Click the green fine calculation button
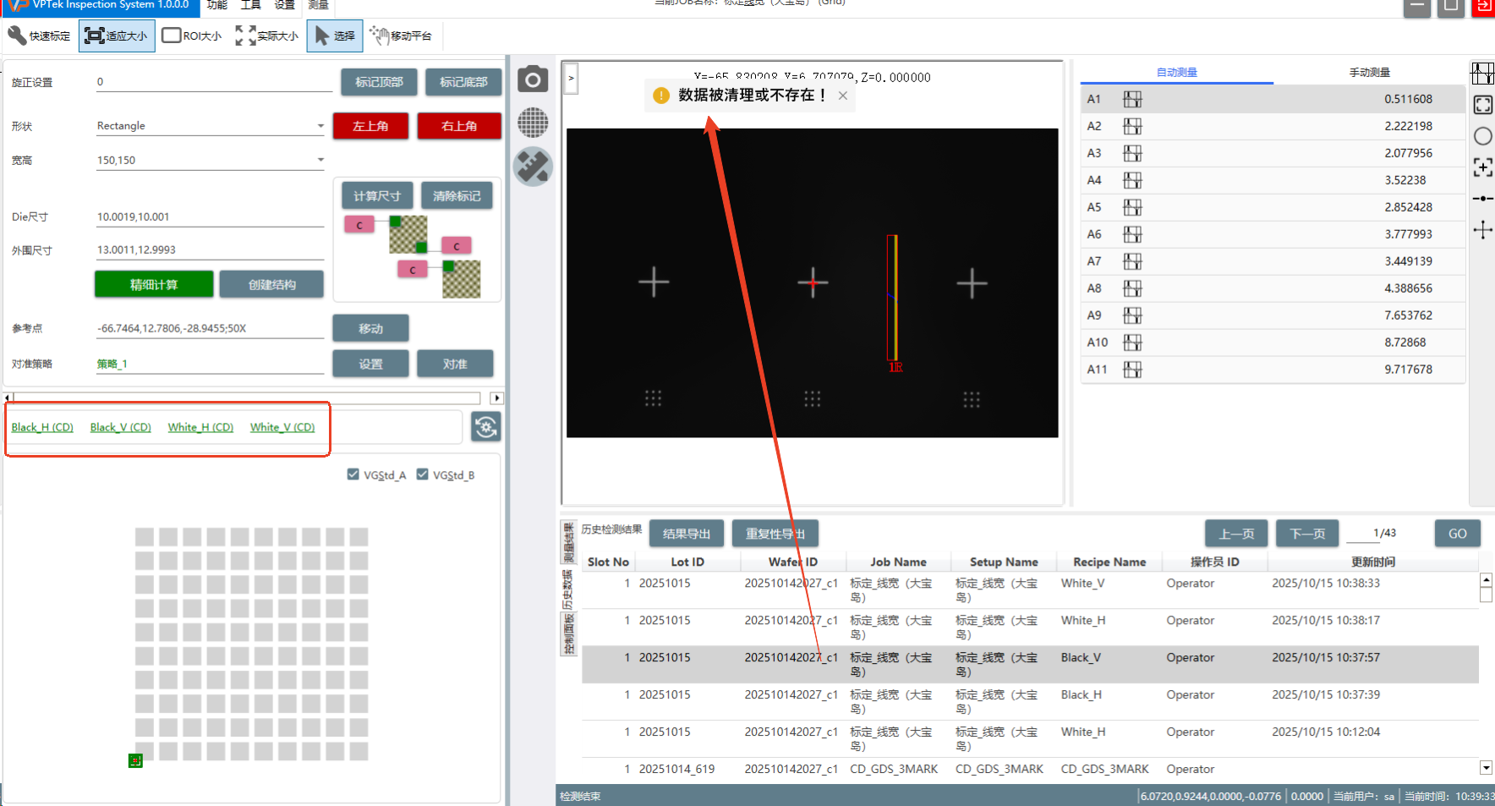The image size is (1495, 806). [154, 284]
